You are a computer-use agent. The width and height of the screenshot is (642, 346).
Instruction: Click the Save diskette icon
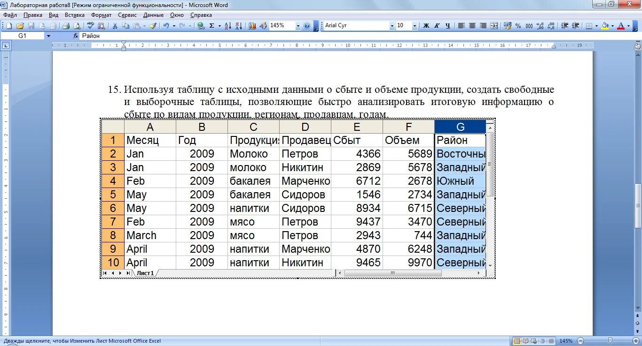click(31, 26)
